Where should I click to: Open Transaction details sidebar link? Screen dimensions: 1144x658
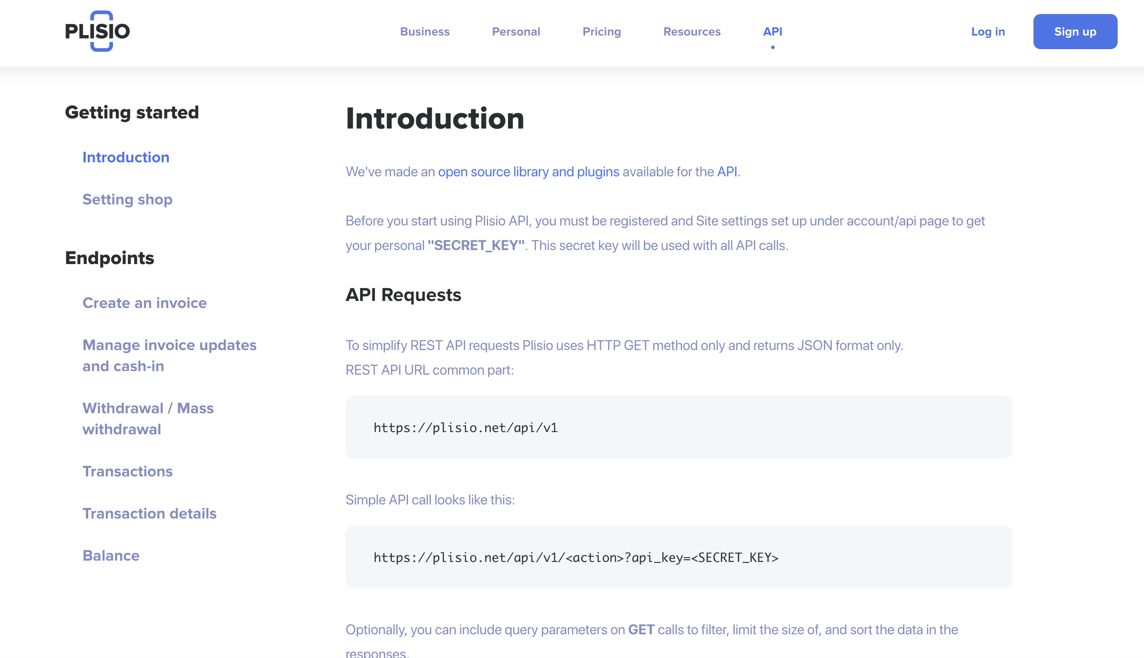150,513
